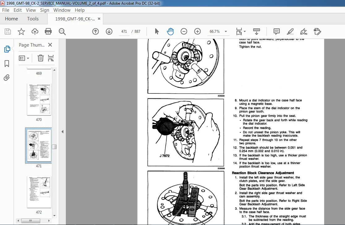Image resolution: width=345 pixels, height=225 pixels.
Task: Go to previous page arrow
Action: click(96, 31)
